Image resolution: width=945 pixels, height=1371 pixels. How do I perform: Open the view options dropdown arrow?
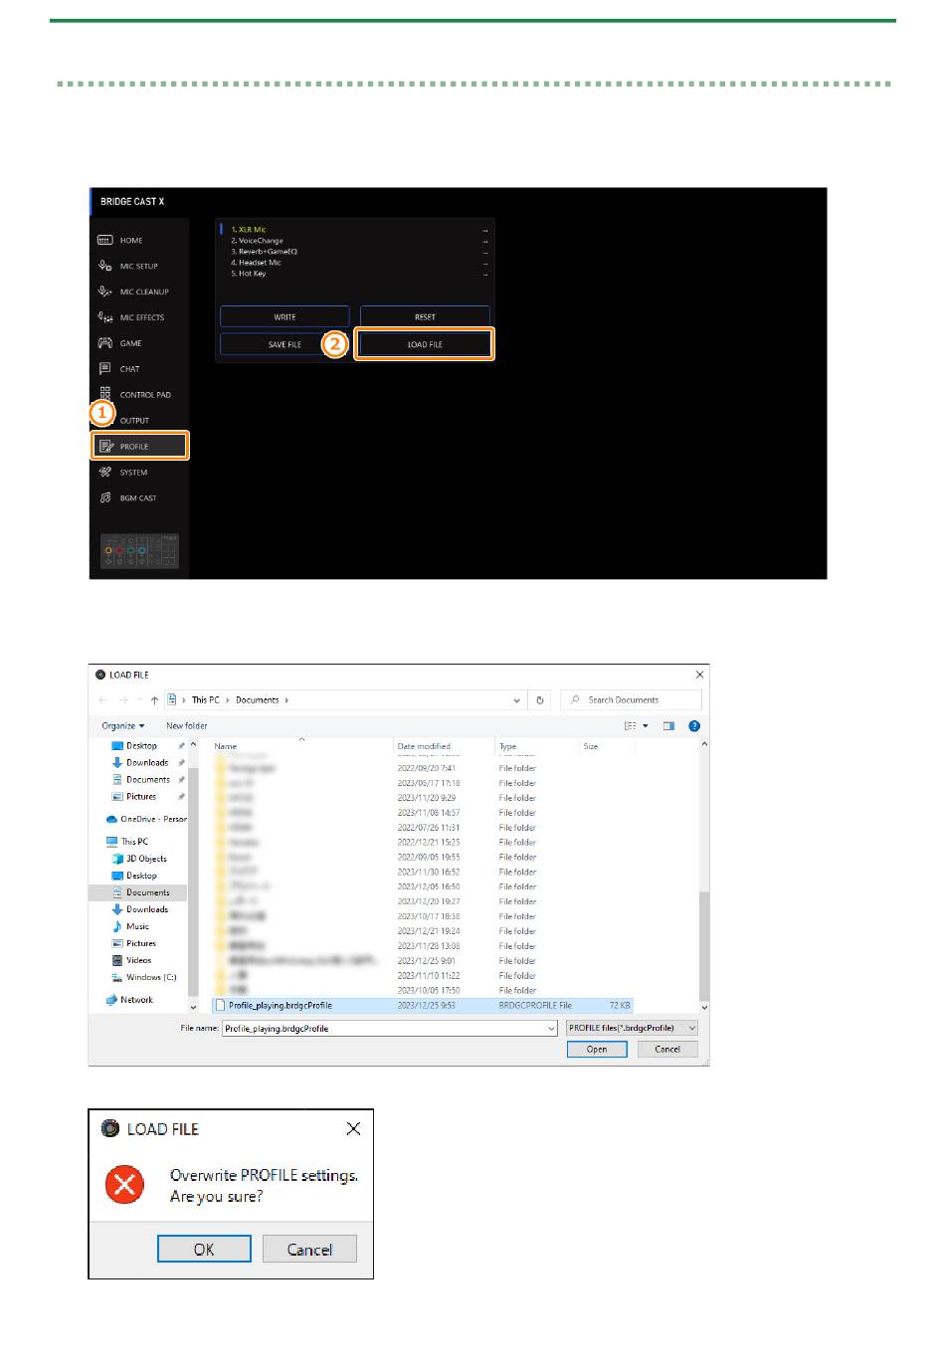click(646, 726)
